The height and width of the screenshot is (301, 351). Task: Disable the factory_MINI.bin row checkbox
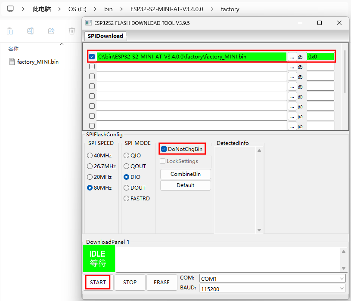click(92, 57)
